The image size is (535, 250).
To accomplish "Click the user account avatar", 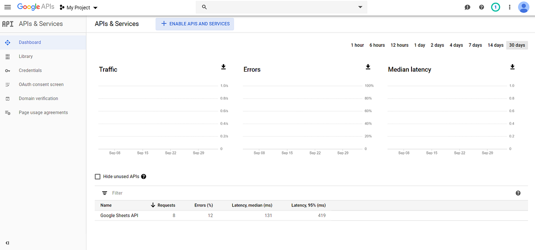I will click(523, 7).
